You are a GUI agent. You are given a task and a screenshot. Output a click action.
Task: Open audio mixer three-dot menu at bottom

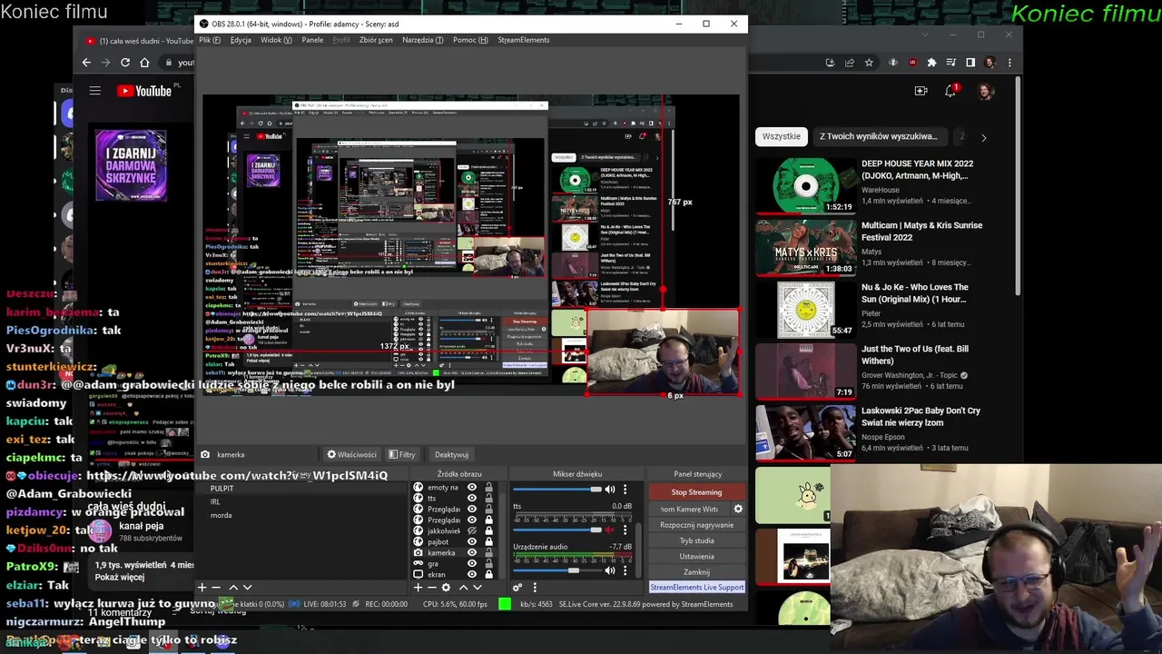tap(534, 588)
